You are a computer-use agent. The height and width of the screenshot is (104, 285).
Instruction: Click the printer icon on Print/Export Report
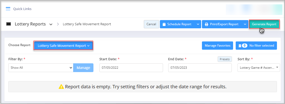pos(206,24)
